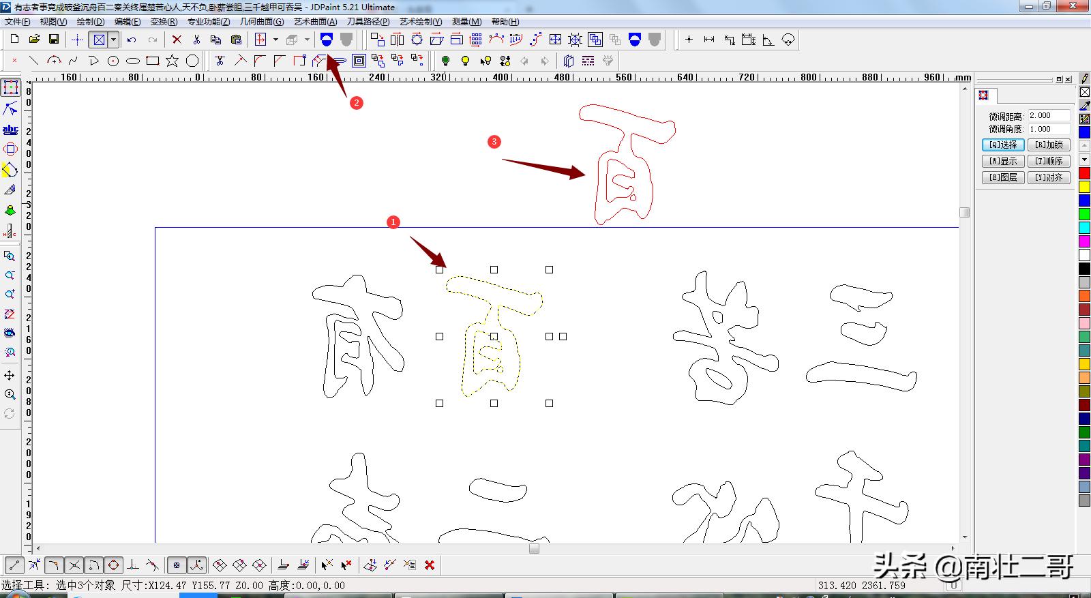
Task: Save the drawing with the floppy icon
Action: coord(54,40)
